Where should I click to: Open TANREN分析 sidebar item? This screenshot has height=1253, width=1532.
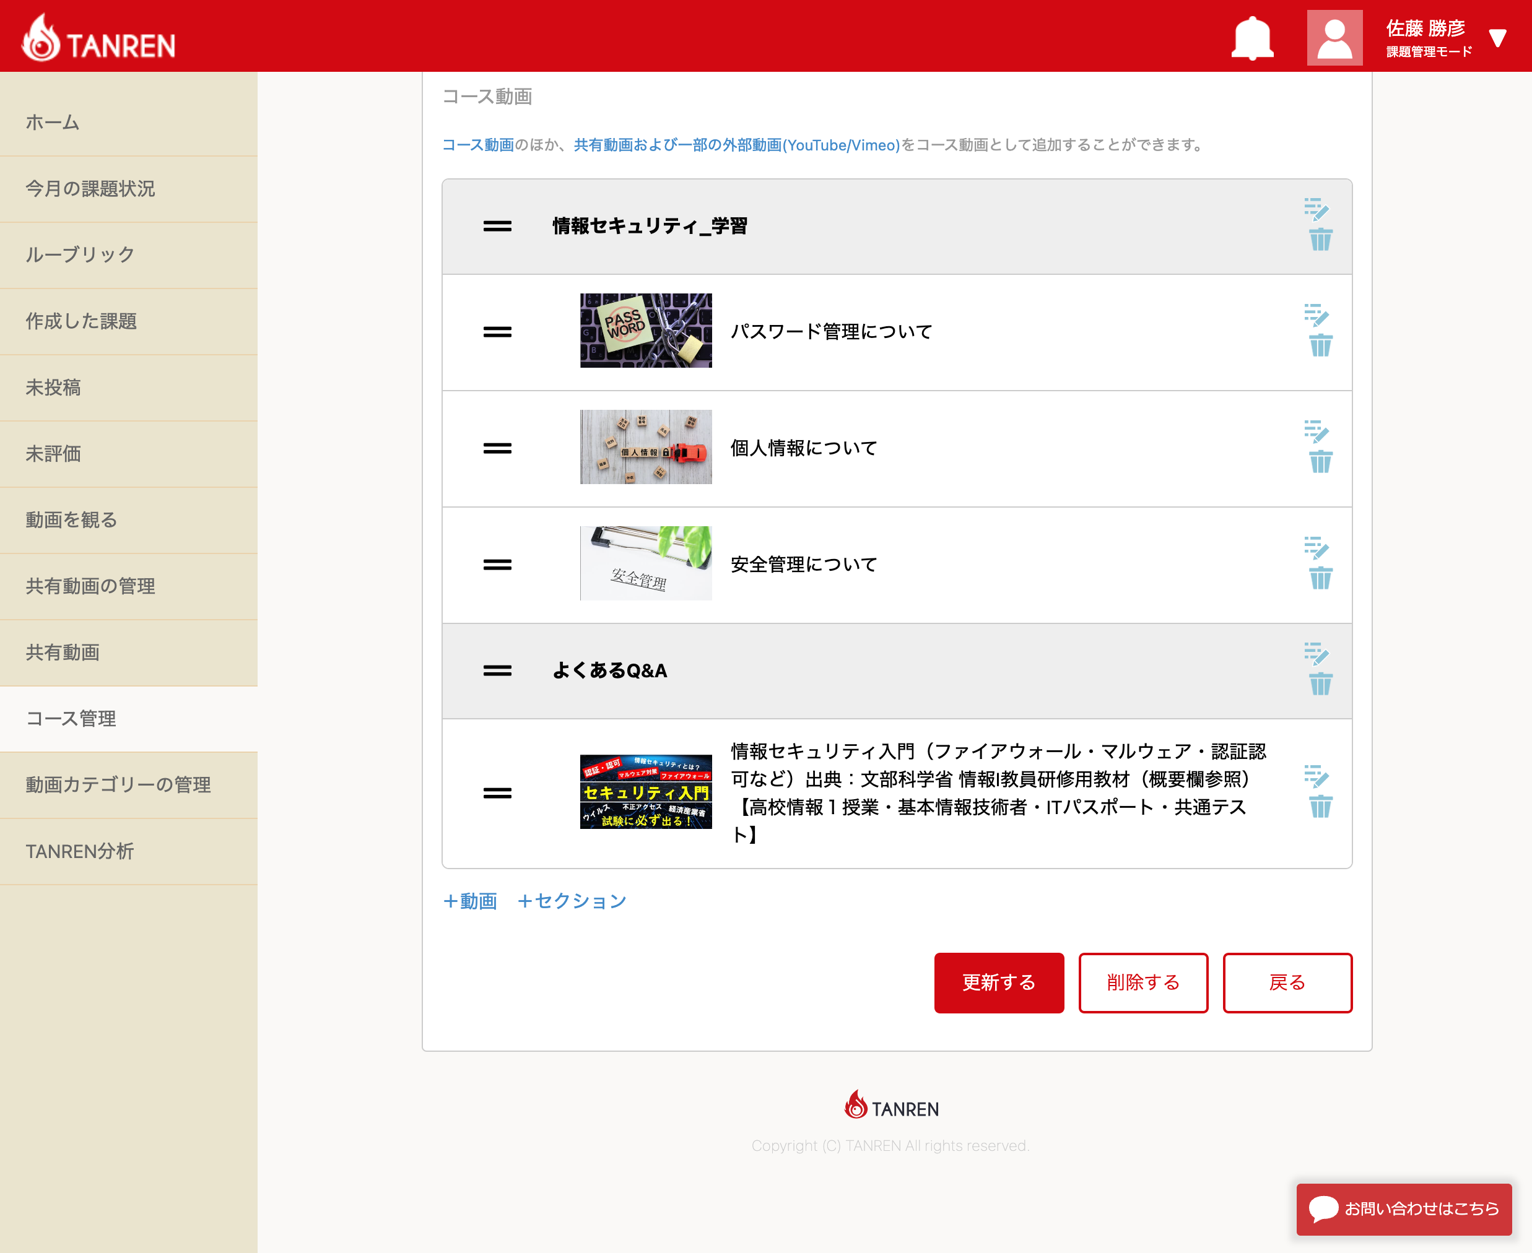point(79,851)
